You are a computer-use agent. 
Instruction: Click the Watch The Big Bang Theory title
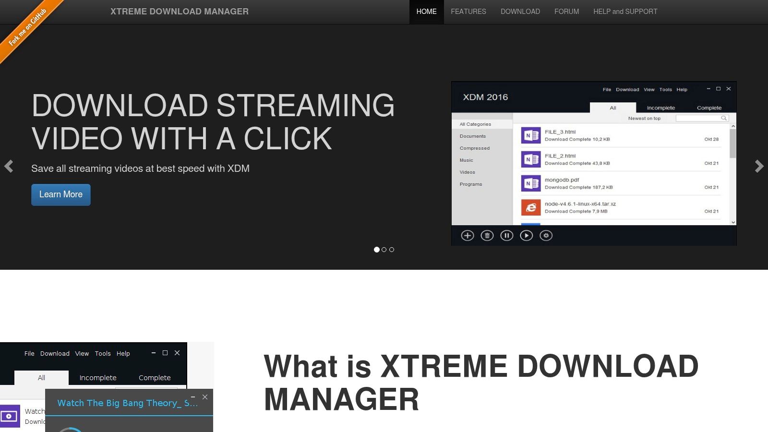click(x=127, y=403)
